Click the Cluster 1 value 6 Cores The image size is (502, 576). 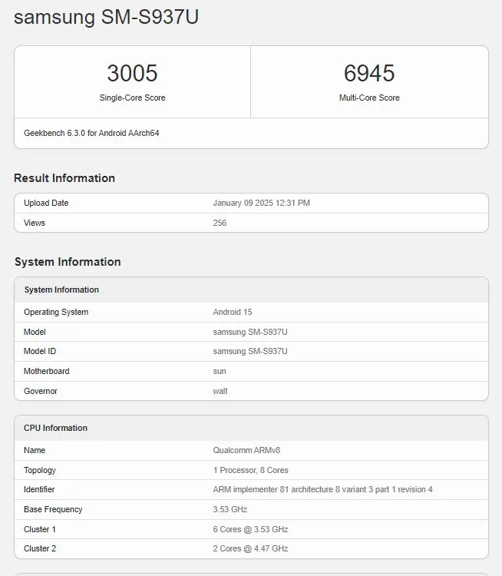[250, 529]
